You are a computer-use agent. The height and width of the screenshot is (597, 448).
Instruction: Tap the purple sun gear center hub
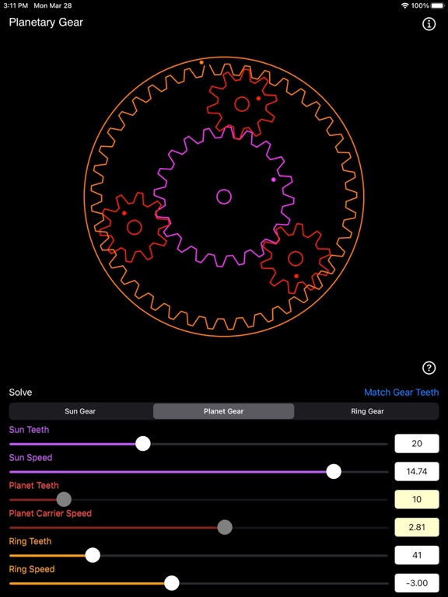pyautogui.click(x=224, y=197)
